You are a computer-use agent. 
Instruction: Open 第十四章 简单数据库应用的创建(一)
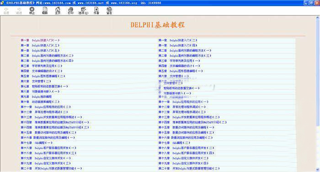coord(55,122)
